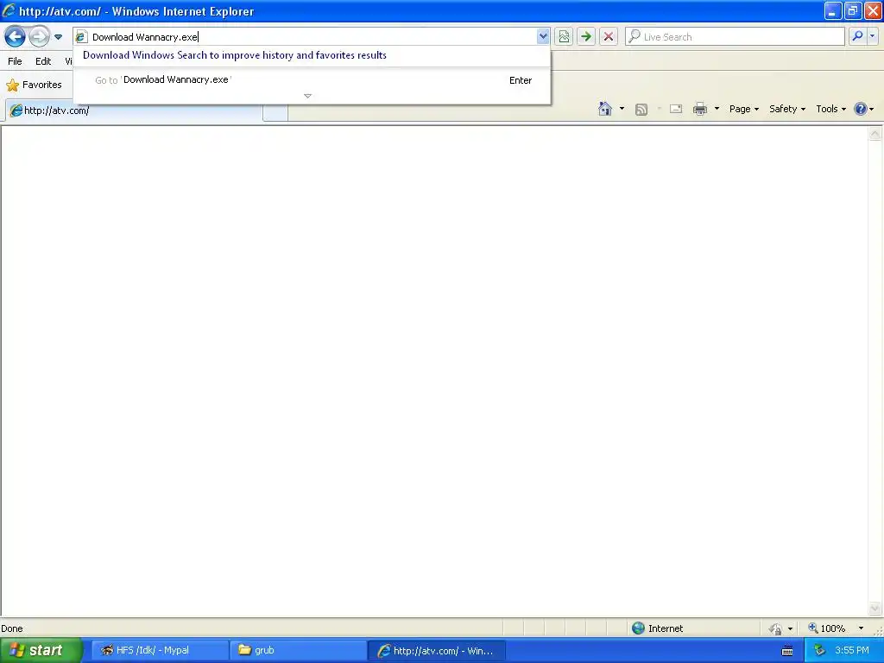Click the Back navigation arrow button
The image size is (884, 663).
click(x=15, y=37)
